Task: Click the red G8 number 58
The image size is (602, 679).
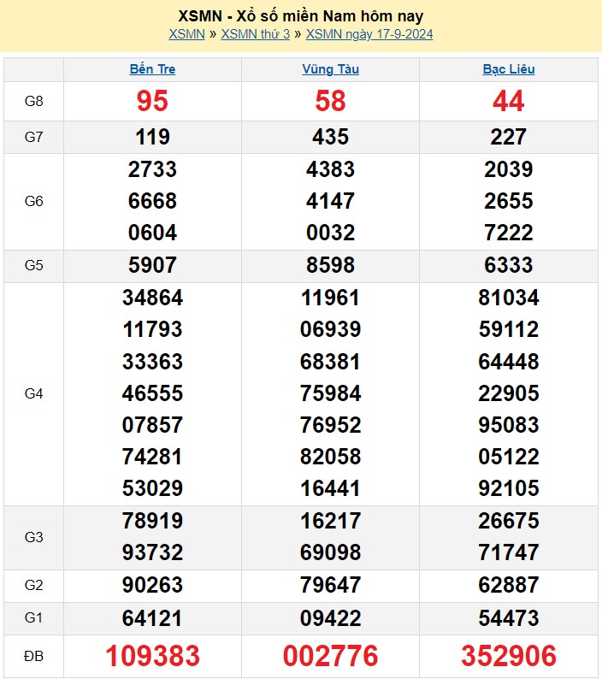Action: tap(330, 102)
